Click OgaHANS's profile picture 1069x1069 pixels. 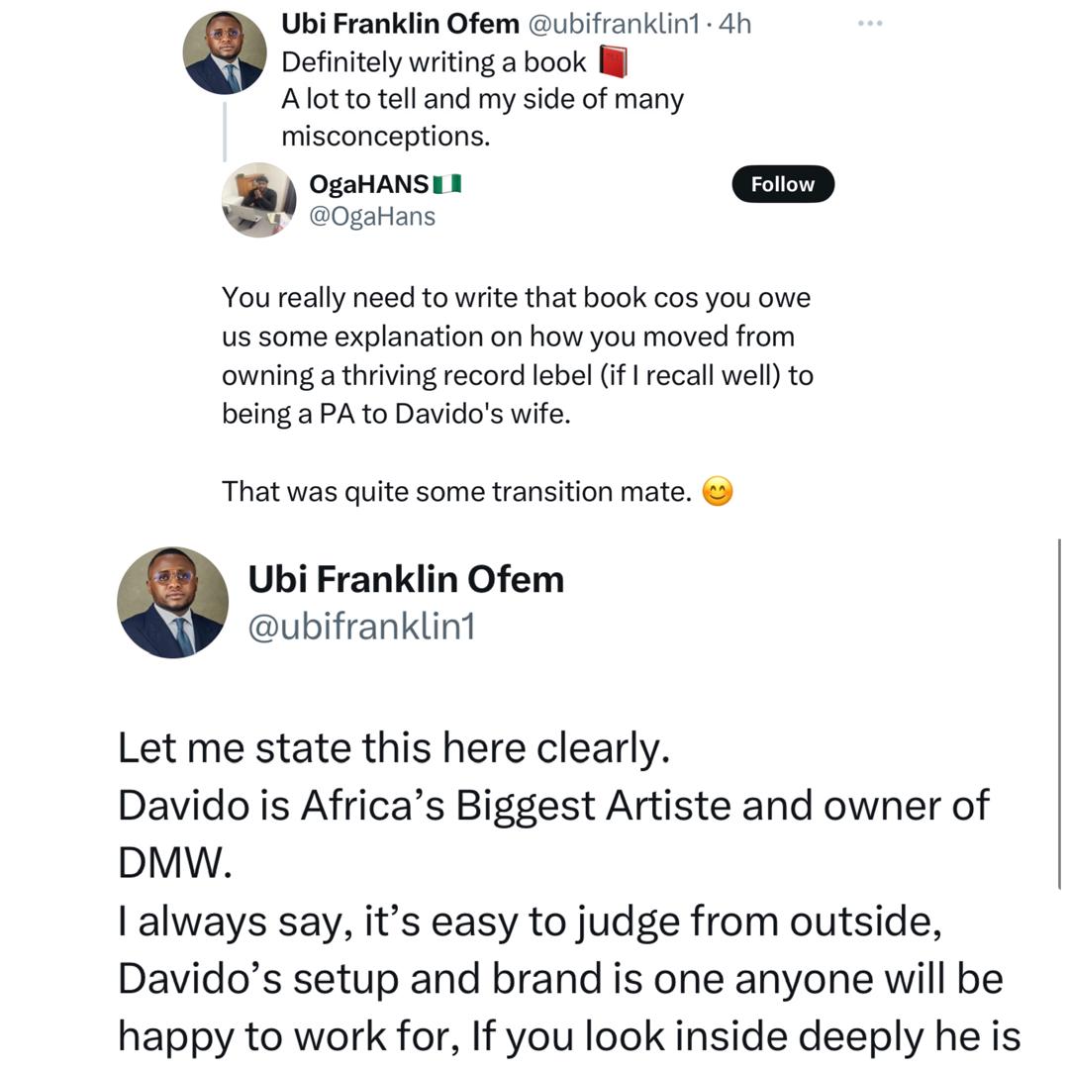[x=259, y=199]
